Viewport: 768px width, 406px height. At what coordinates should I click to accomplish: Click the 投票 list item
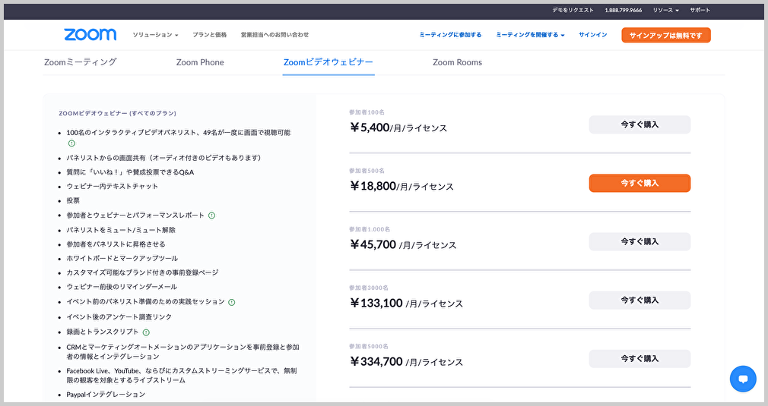pos(73,201)
